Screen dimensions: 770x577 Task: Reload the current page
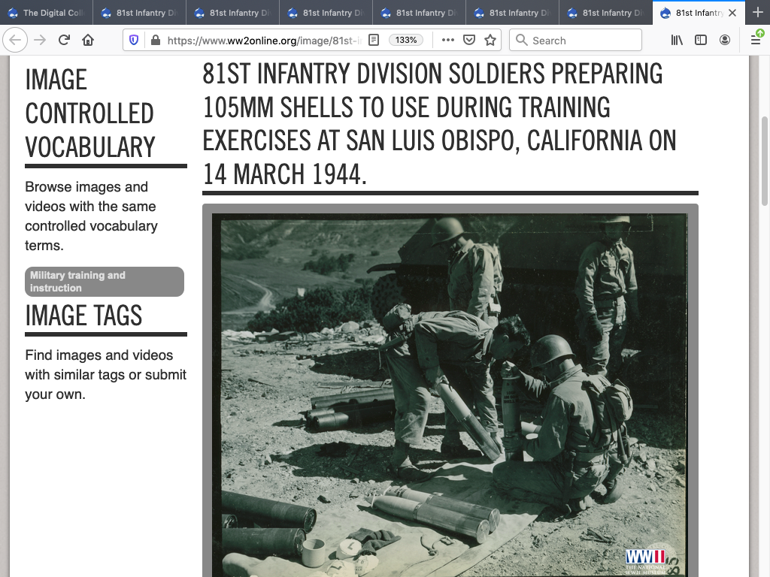point(64,40)
